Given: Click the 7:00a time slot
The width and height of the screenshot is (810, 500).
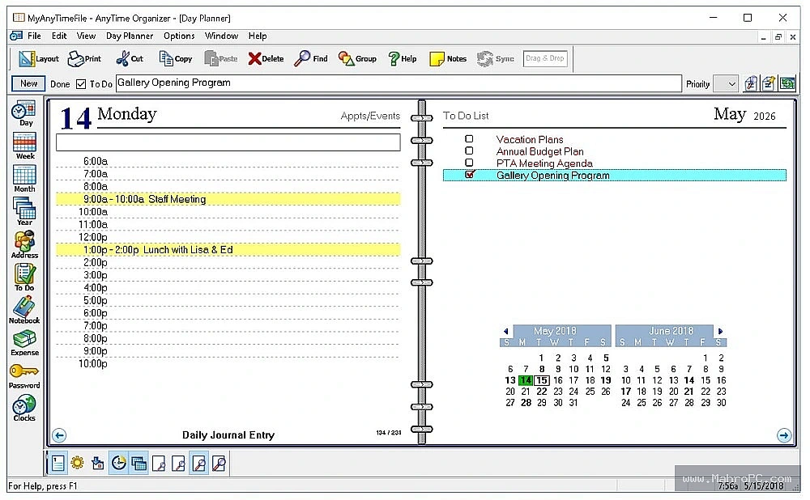Looking at the screenshot, I should click(228, 174).
